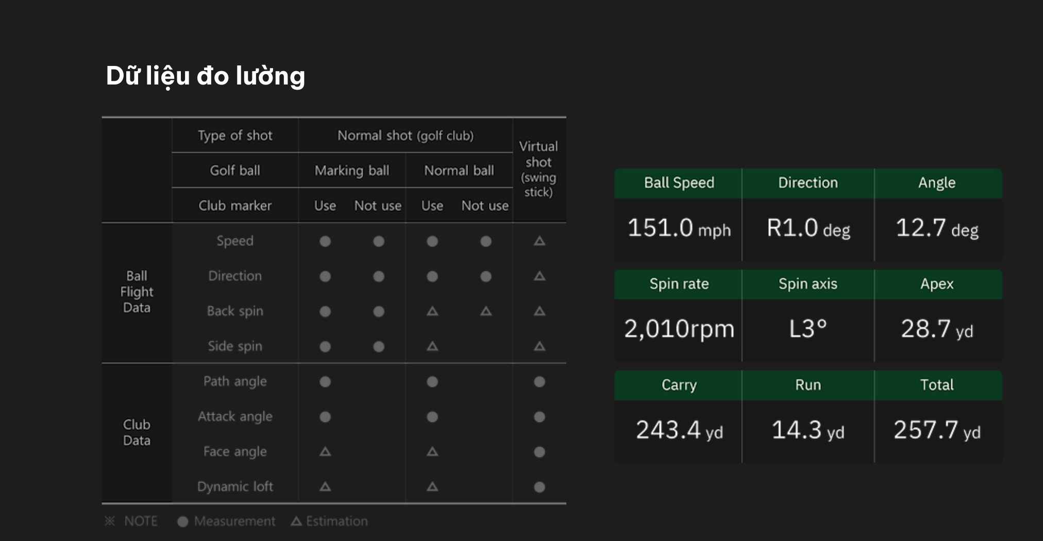Click the Direction row Virtual shot triangle

click(540, 276)
